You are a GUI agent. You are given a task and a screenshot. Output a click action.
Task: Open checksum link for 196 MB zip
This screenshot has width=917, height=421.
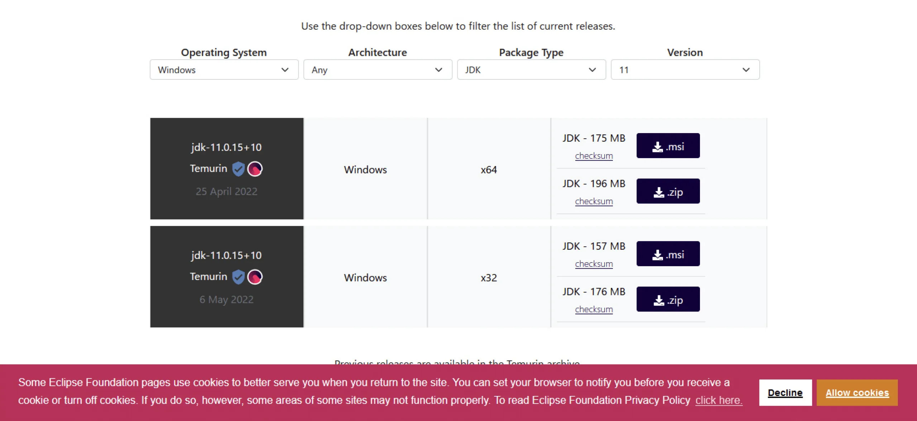coord(594,201)
